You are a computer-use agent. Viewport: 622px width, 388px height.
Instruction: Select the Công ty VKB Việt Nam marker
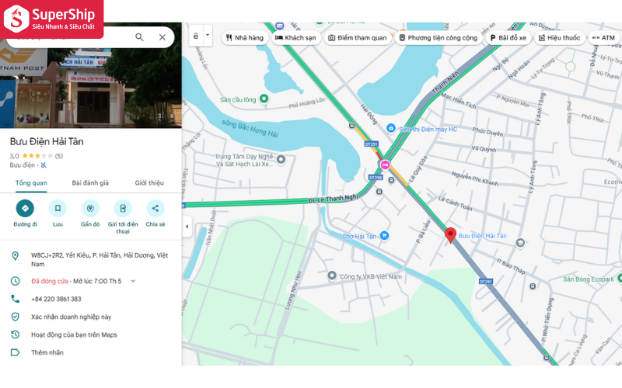(x=332, y=275)
